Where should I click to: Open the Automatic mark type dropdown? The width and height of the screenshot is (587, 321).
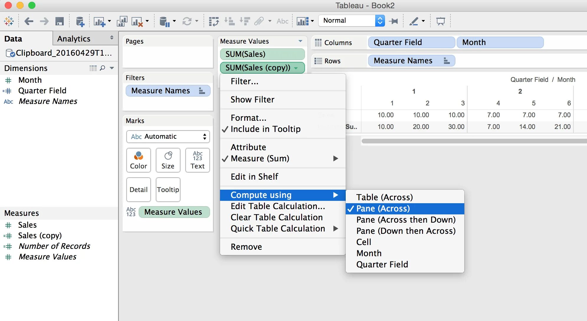click(168, 137)
